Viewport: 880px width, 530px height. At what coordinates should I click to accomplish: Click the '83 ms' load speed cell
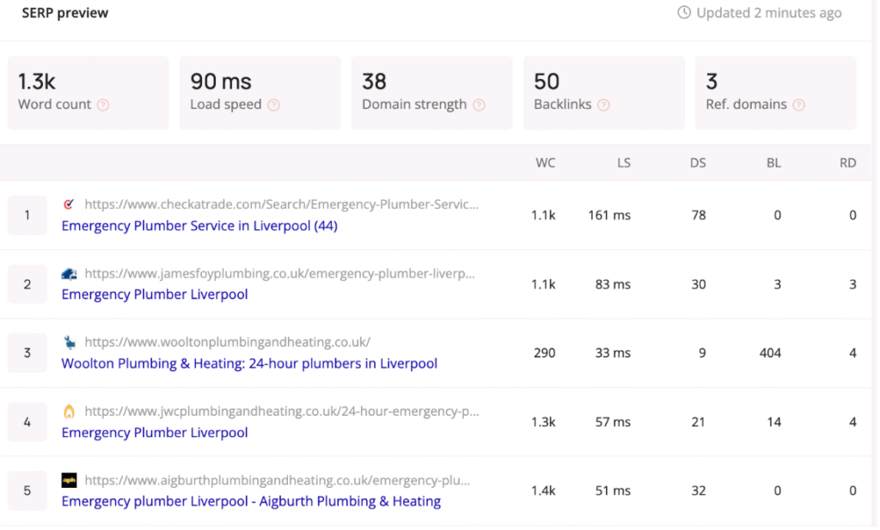(613, 284)
